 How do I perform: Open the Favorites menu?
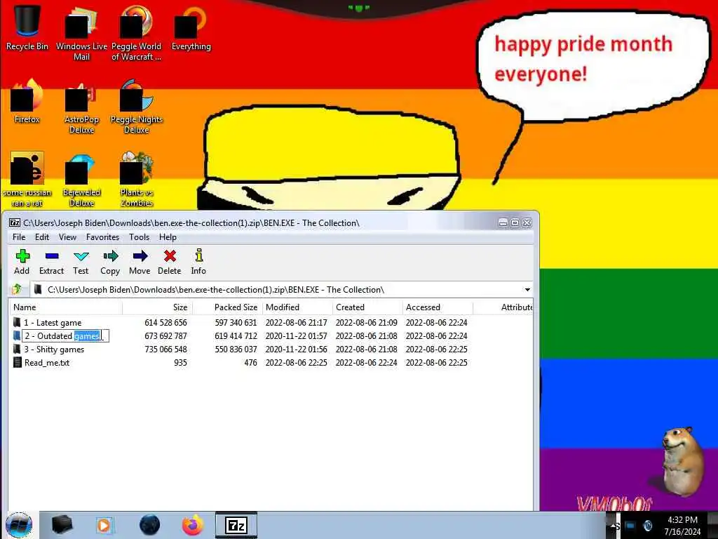102,237
